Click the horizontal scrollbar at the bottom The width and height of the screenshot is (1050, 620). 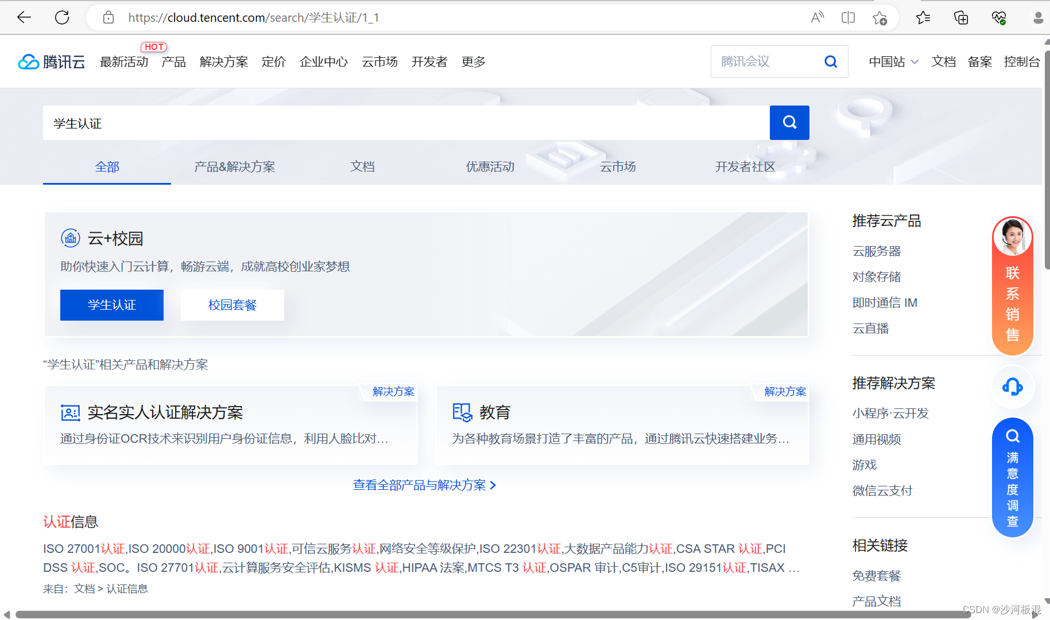pos(494,615)
